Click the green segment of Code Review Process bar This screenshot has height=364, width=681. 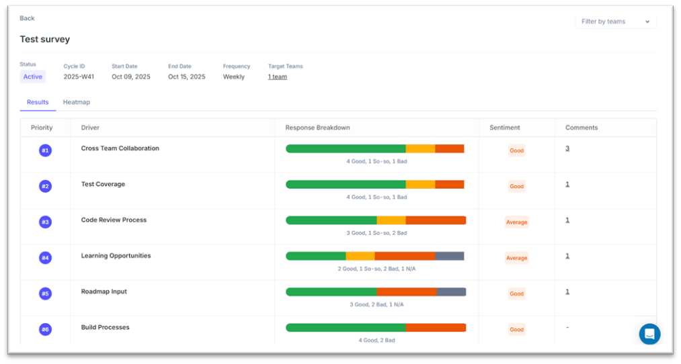pos(331,220)
